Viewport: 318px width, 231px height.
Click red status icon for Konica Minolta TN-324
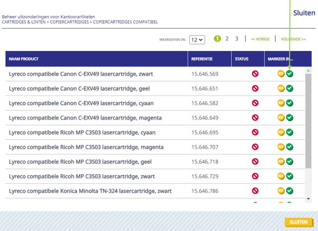(255, 191)
